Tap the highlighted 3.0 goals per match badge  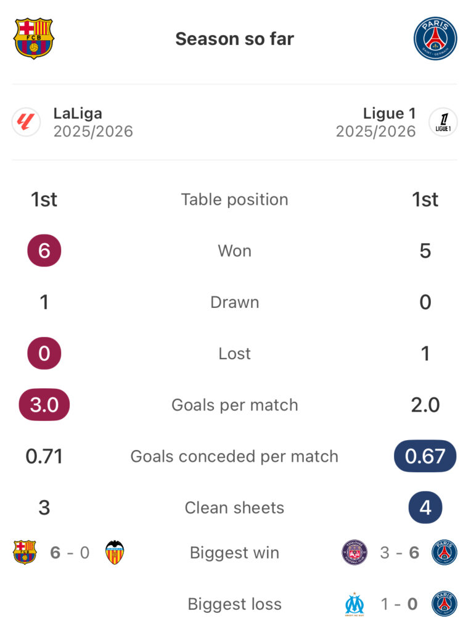[44, 405]
